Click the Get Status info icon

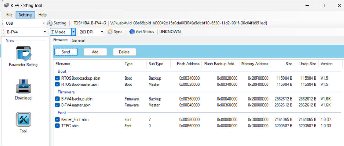coord(132,32)
